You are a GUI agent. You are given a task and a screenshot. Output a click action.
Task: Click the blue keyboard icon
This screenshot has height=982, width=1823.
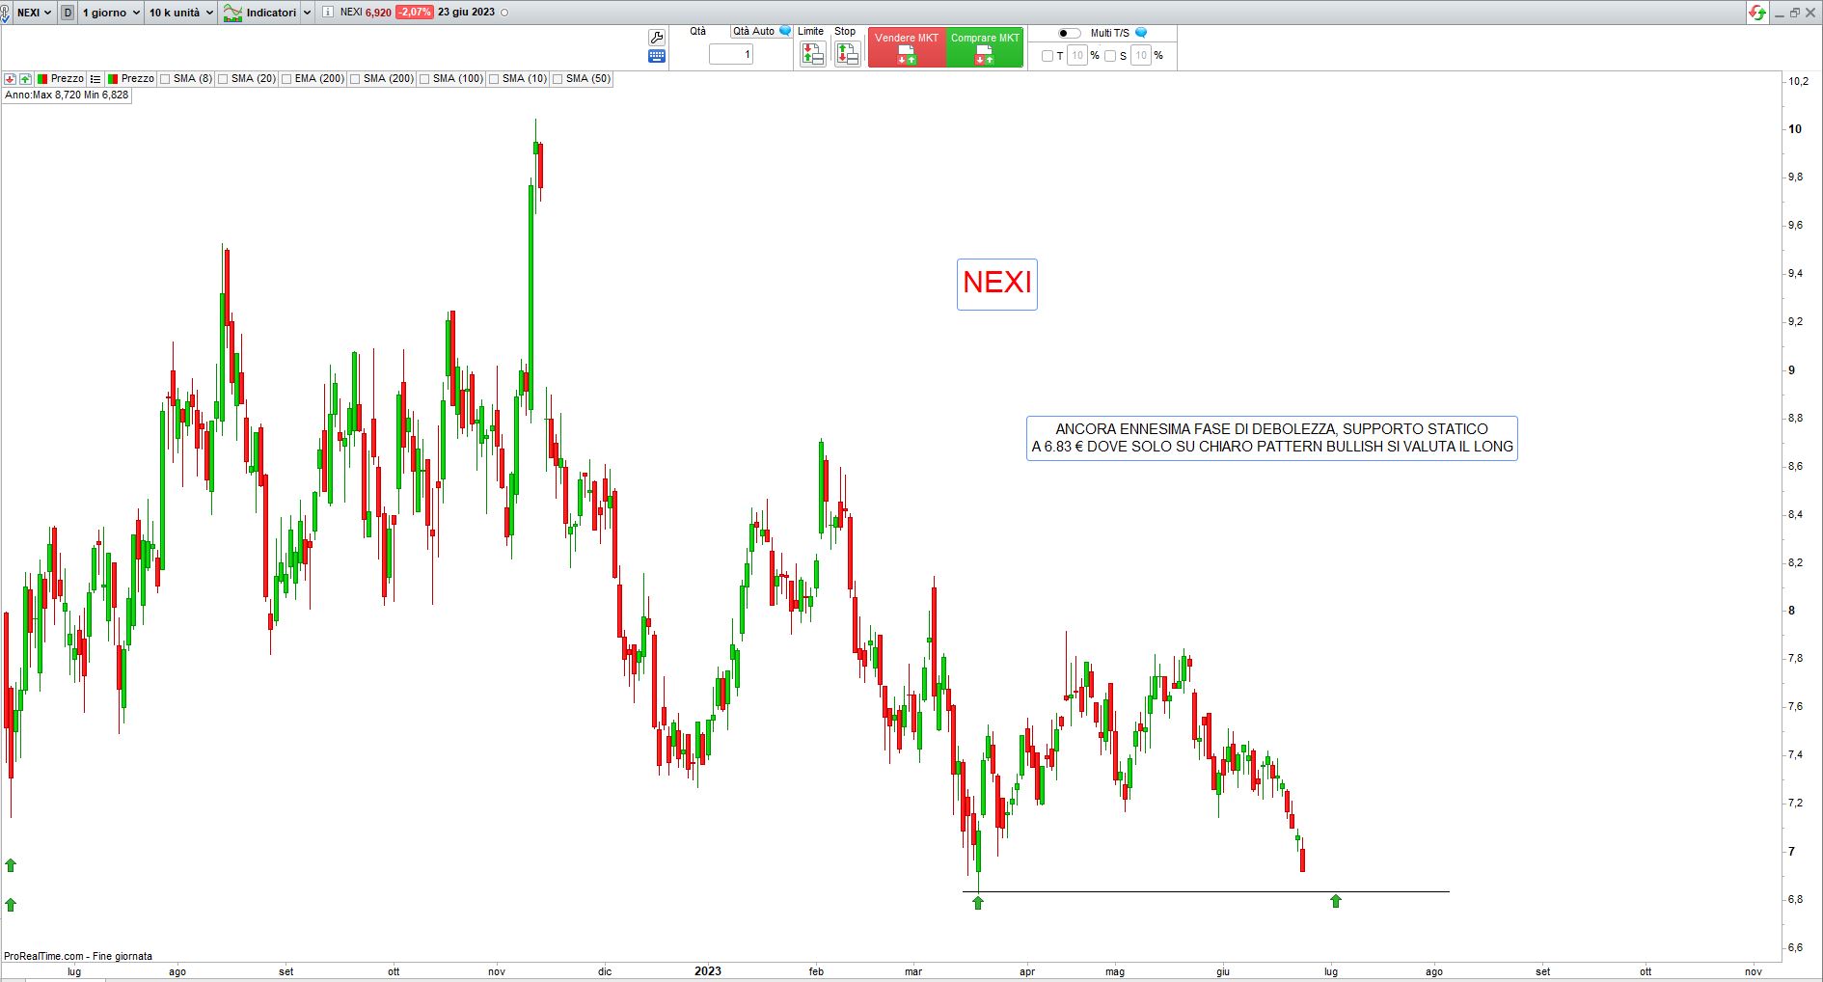(x=657, y=57)
